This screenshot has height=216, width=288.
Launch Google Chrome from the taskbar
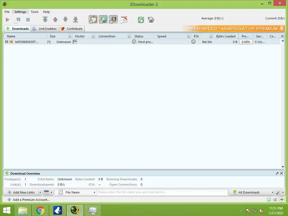coord(40,210)
